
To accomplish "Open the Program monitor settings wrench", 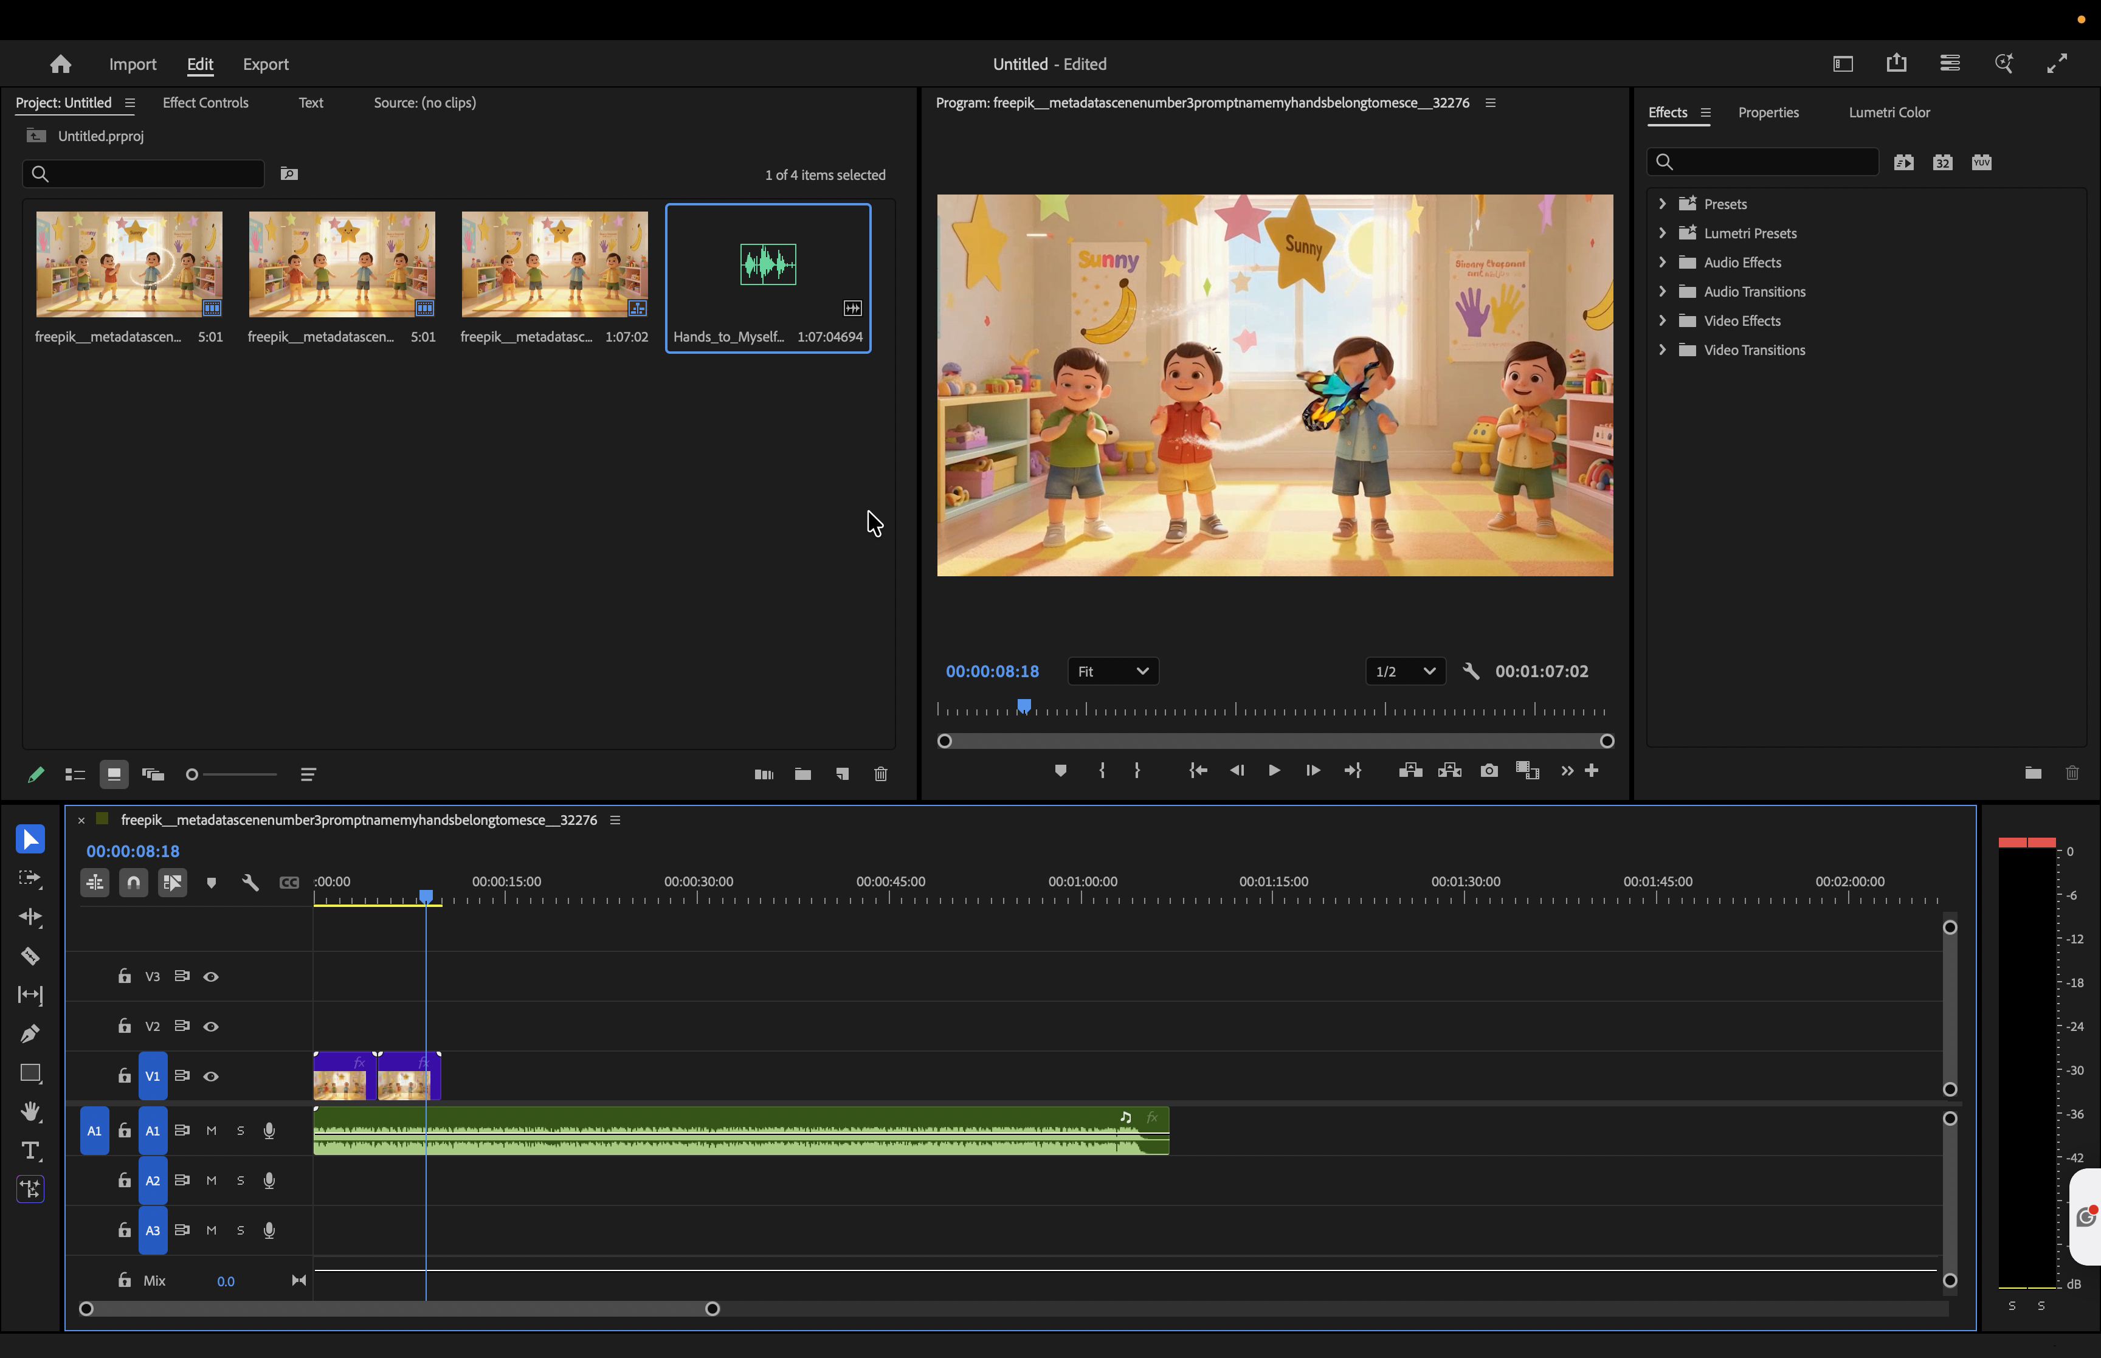I will pos(1471,671).
